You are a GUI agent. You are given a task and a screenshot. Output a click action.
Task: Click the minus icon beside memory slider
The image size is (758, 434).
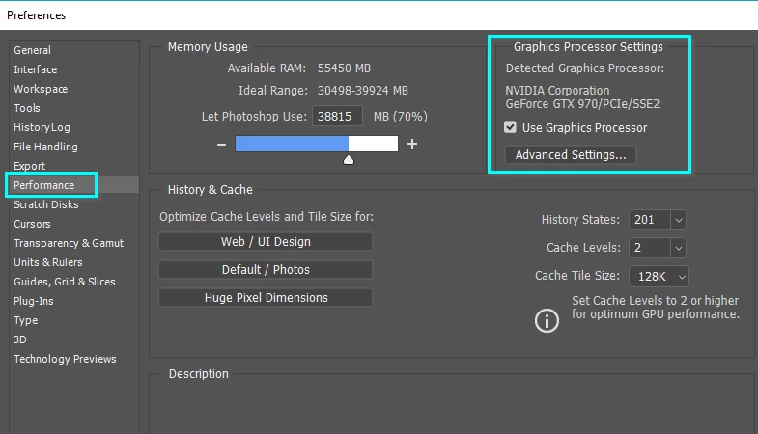pos(221,145)
